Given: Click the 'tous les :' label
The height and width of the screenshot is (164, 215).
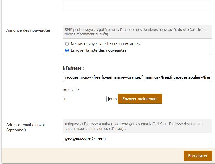Looking at the screenshot, I should coord(71,90).
